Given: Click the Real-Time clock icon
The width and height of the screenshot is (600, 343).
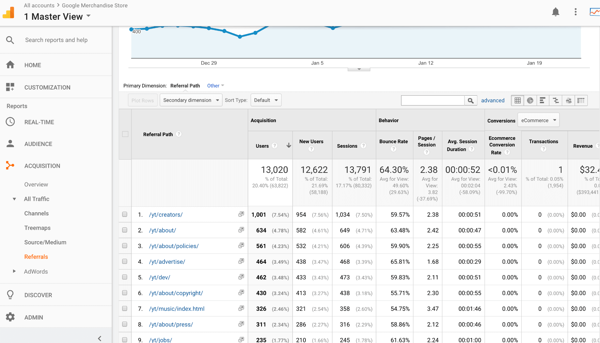Looking at the screenshot, I should [x=10, y=122].
